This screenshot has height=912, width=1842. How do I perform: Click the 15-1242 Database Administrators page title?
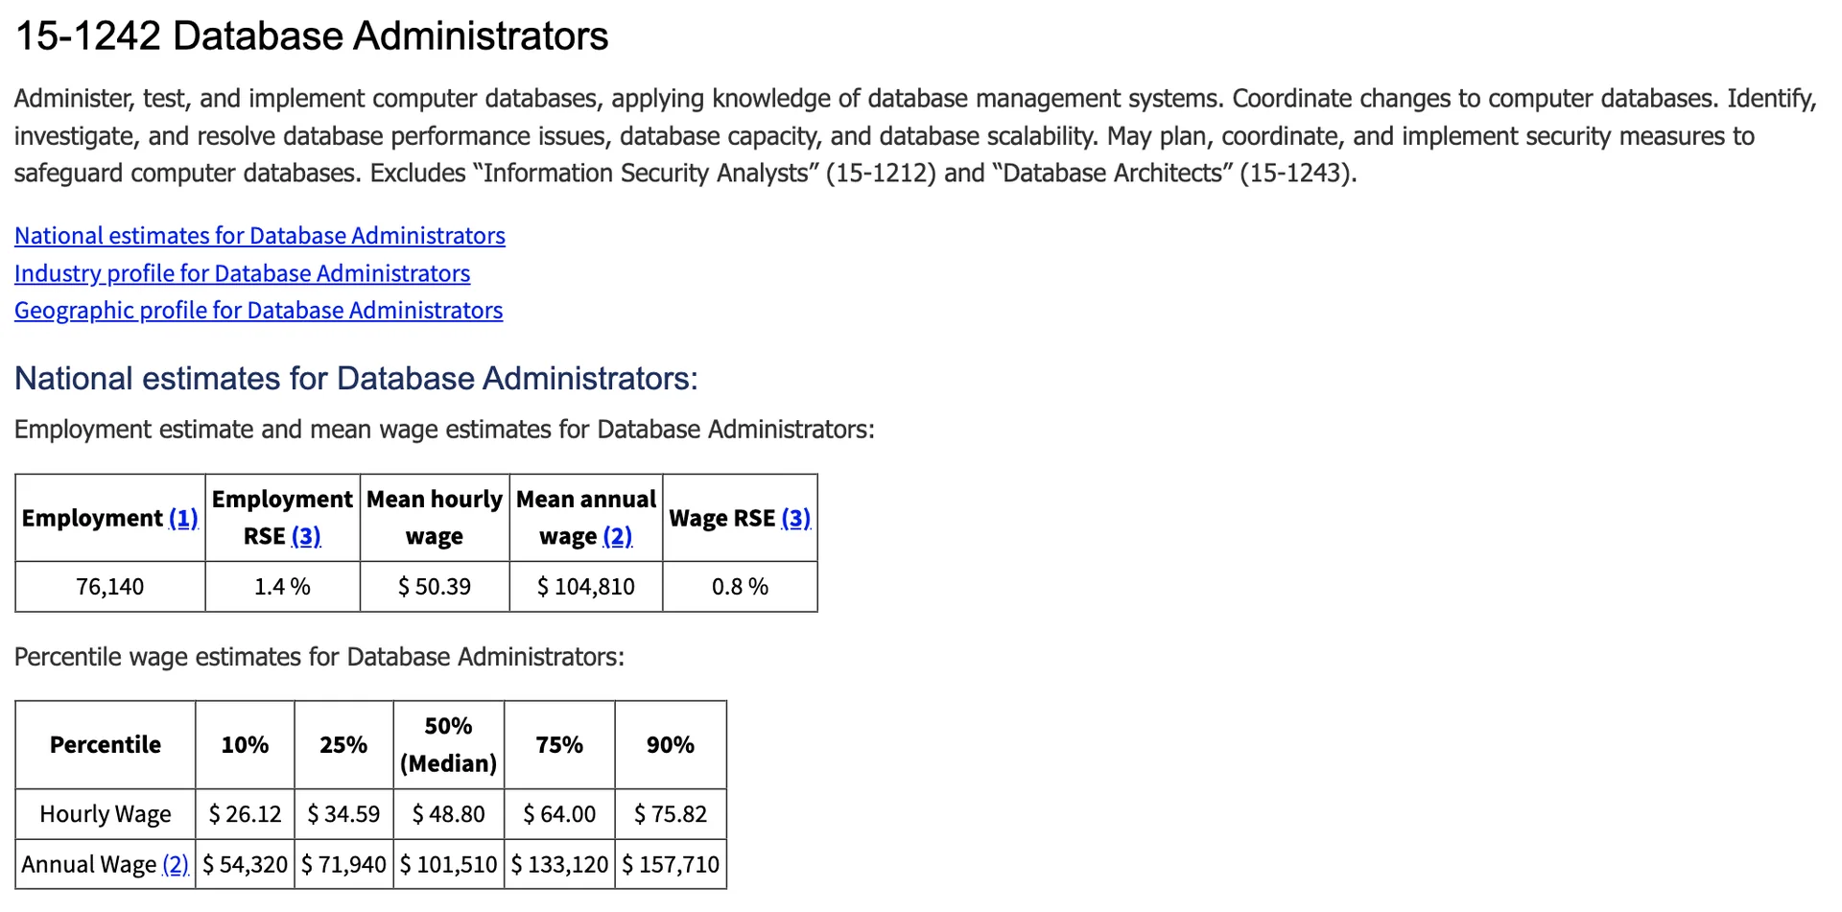click(x=312, y=36)
